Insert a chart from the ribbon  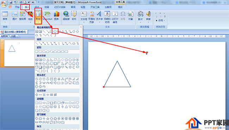click(56, 16)
